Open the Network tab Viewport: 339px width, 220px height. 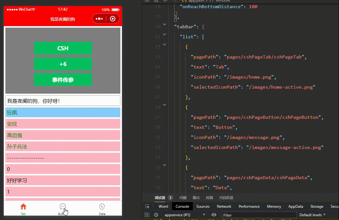click(224, 206)
